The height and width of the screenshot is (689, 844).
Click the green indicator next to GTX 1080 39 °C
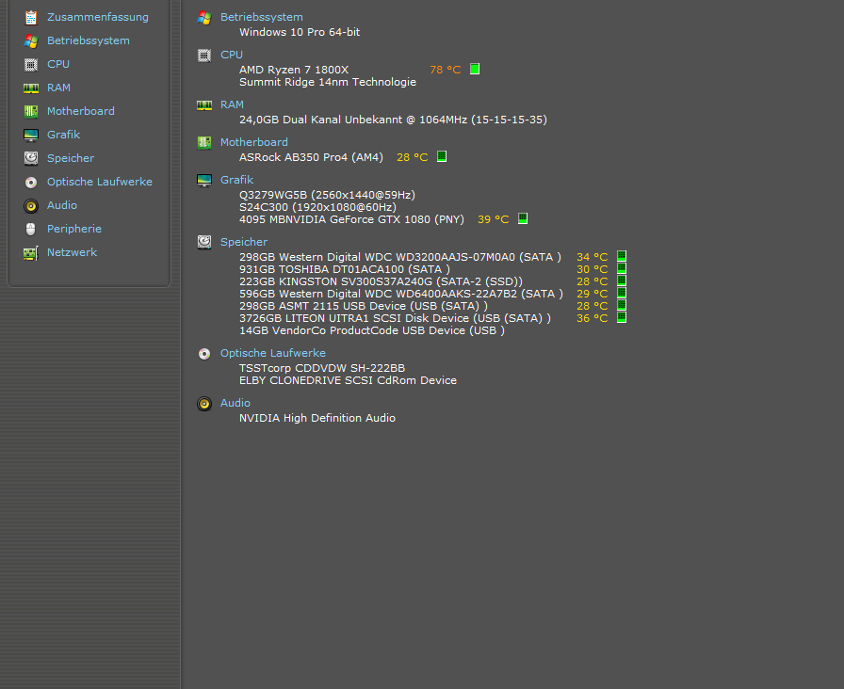[x=522, y=218]
